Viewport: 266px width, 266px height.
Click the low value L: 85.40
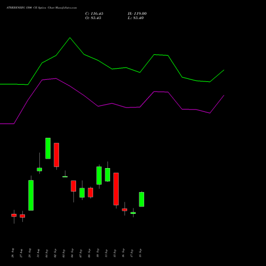(136, 18)
